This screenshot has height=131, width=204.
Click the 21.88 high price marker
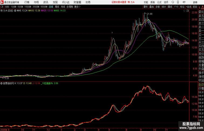click(x=149, y=14)
